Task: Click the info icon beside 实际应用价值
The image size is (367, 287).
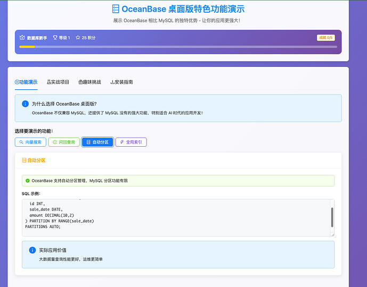Action: (x=32, y=250)
